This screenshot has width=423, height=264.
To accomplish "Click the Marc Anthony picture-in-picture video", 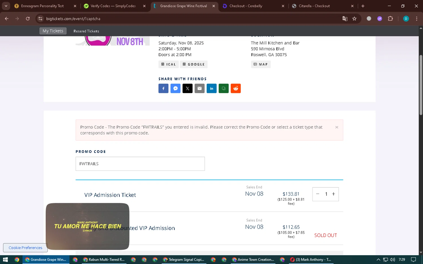I will coord(87,226).
